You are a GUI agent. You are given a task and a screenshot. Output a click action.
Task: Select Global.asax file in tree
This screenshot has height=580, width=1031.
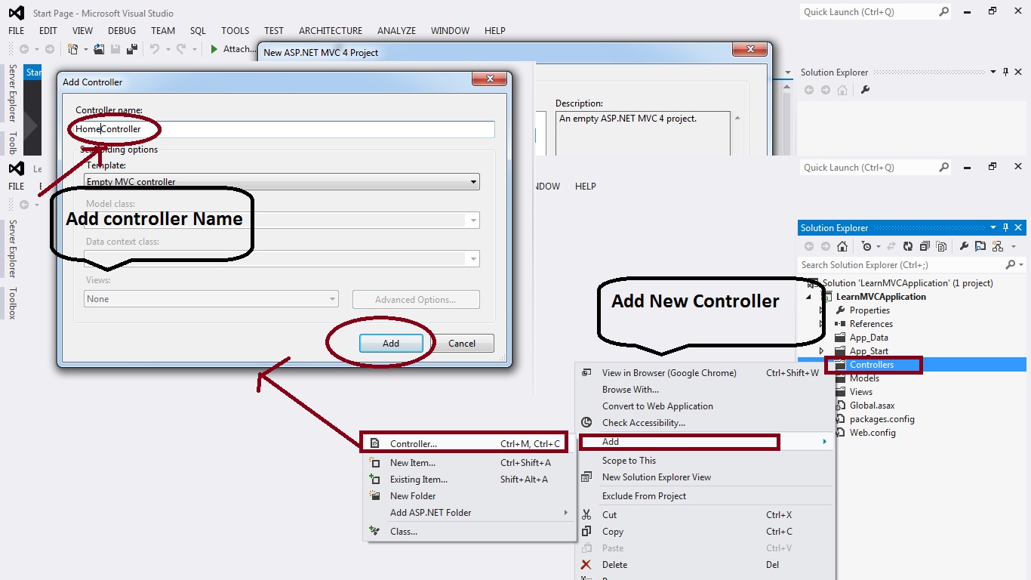[x=872, y=406]
